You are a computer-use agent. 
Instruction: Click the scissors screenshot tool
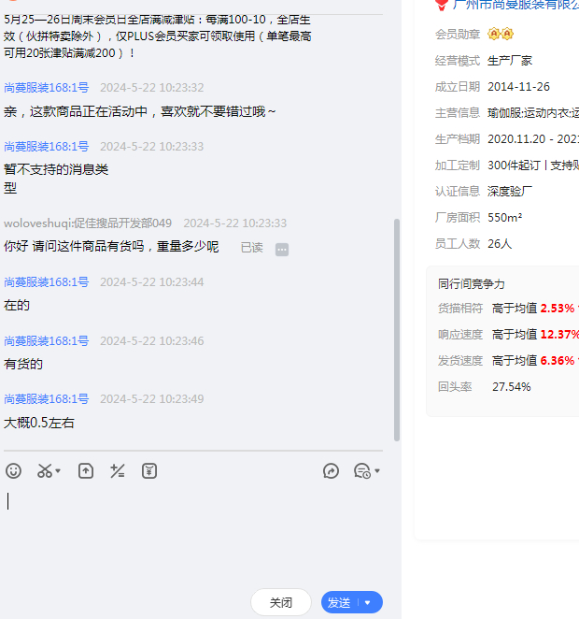click(45, 471)
